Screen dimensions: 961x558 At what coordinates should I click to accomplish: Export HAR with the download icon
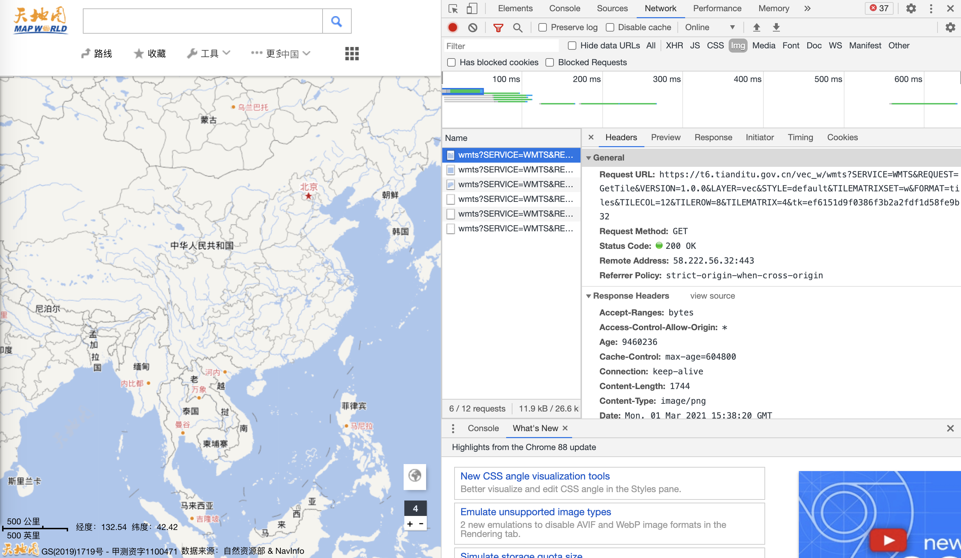(x=776, y=27)
